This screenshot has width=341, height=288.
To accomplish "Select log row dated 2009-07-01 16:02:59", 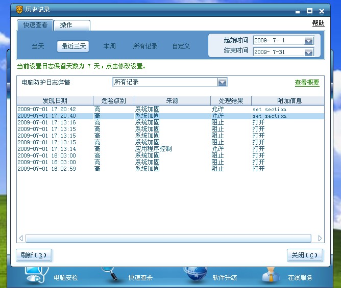I will tap(170, 169).
